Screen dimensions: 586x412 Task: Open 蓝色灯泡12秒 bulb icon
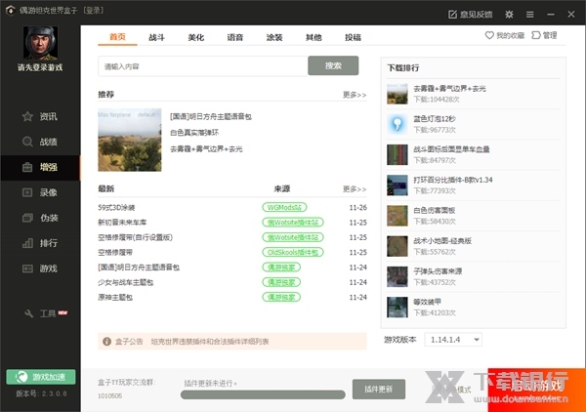coord(398,124)
